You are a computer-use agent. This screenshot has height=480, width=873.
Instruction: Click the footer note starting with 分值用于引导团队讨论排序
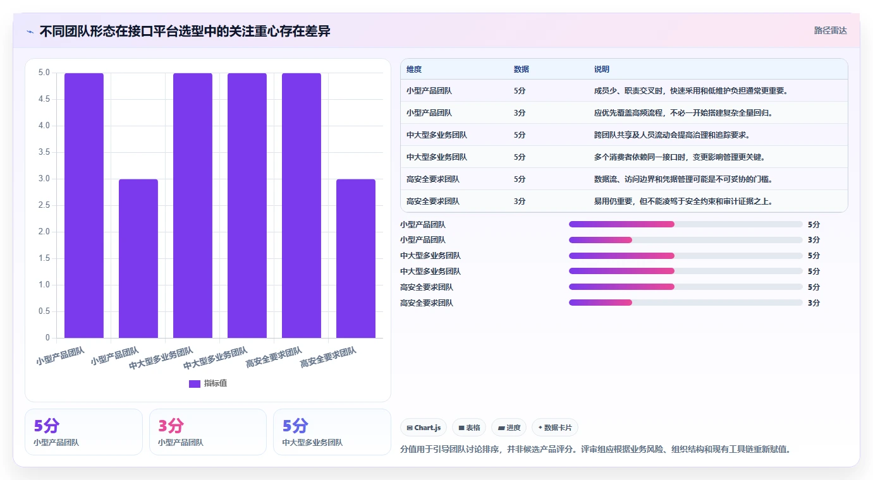(x=595, y=450)
